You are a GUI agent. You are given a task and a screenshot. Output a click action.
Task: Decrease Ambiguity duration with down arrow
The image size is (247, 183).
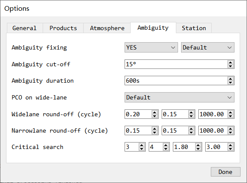click(x=231, y=82)
